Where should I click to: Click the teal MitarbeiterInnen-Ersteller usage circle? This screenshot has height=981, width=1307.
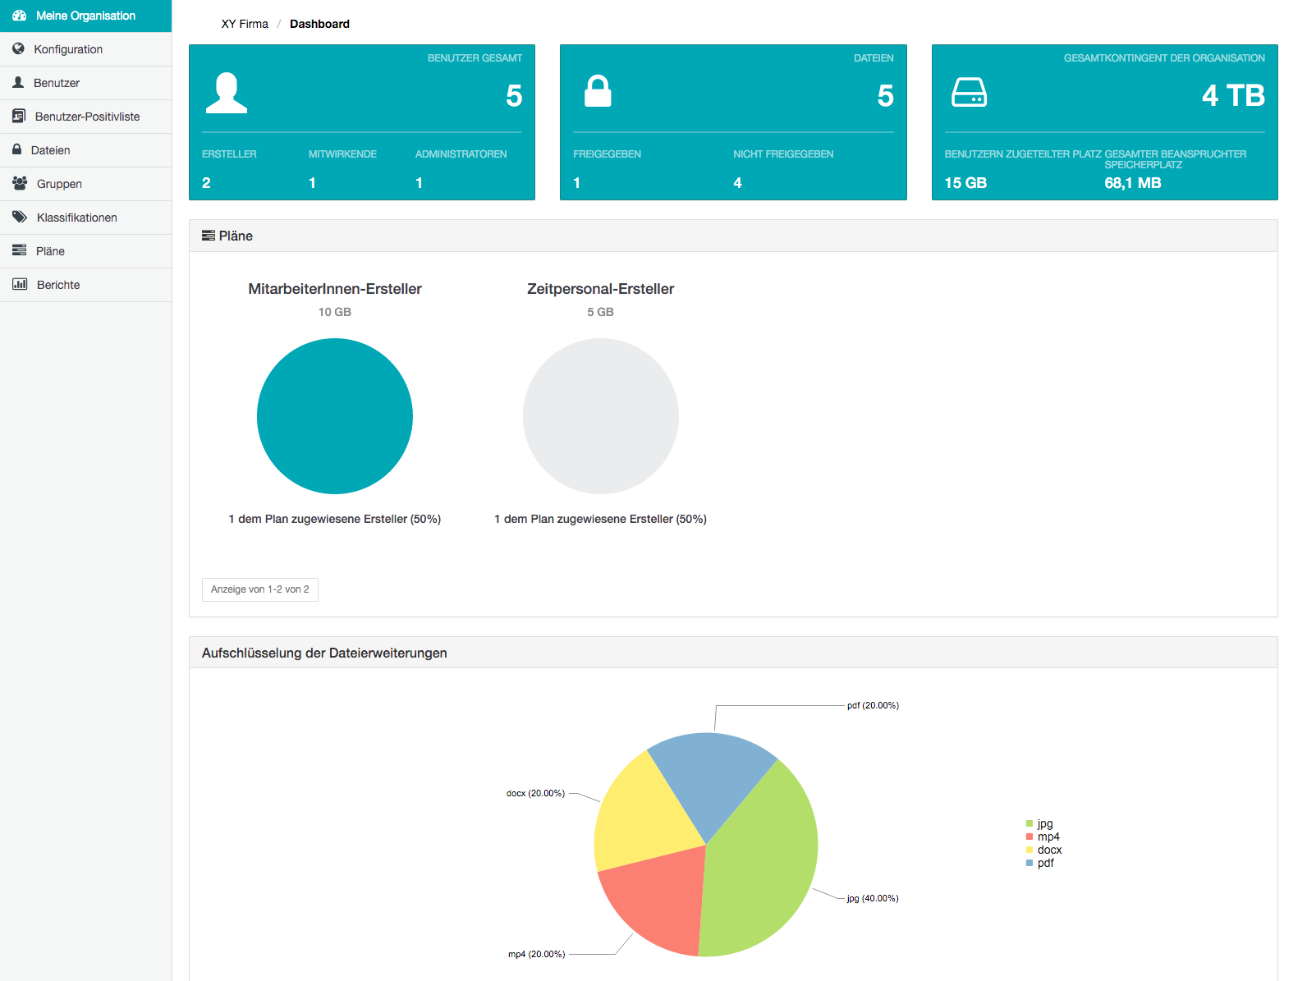pos(335,416)
